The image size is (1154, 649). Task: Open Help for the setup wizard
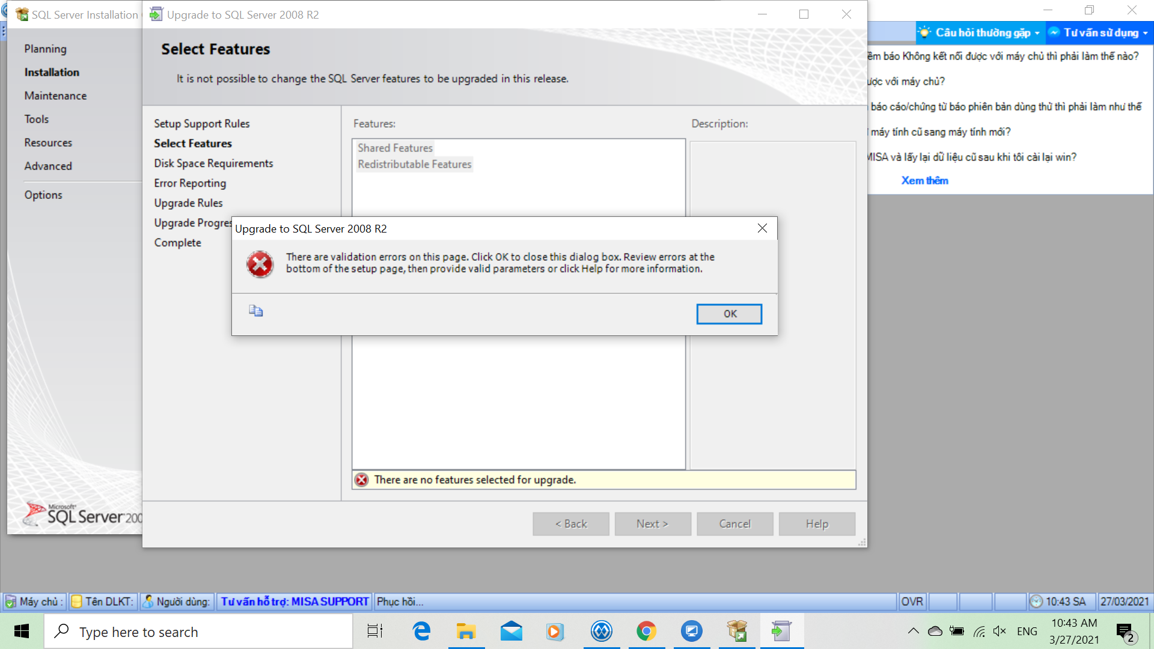[x=817, y=524]
